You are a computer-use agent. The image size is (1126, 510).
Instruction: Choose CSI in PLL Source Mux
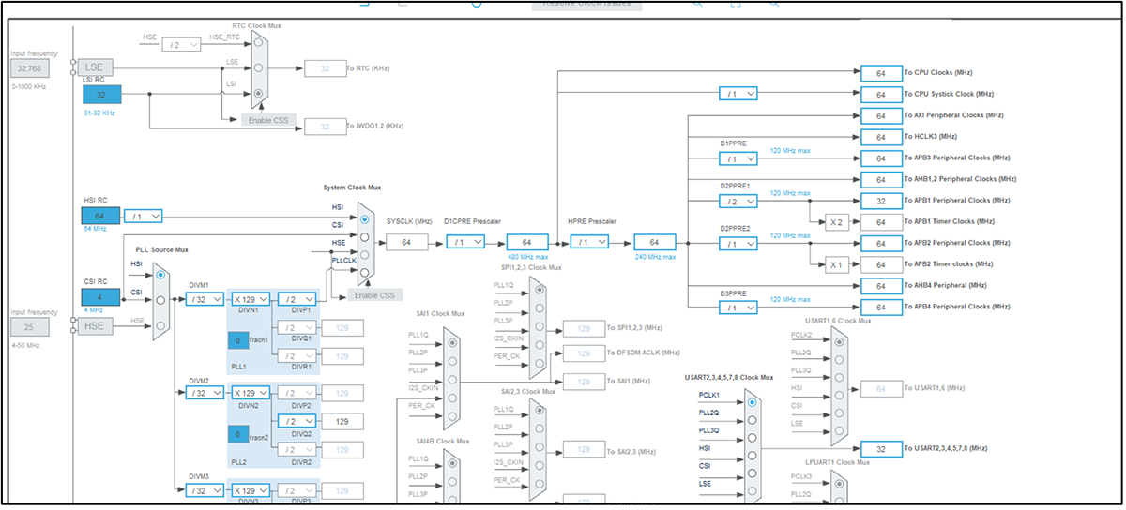click(x=160, y=301)
